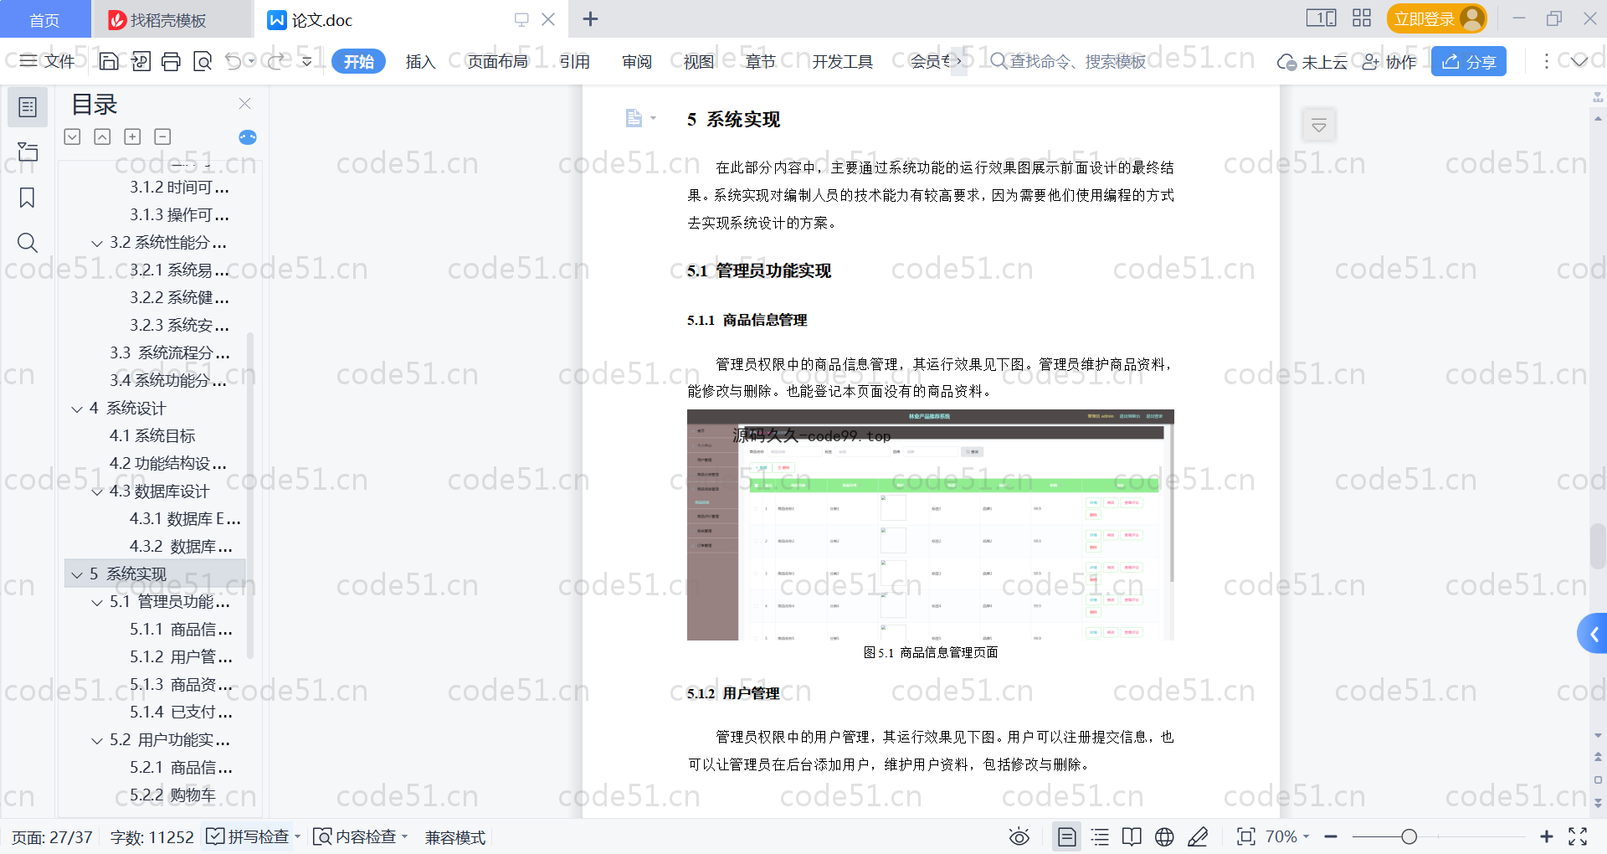This screenshot has height=854, width=1607.
Task: Click the 查找命令、搜索模板 search box
Action: click(1069, 61)
